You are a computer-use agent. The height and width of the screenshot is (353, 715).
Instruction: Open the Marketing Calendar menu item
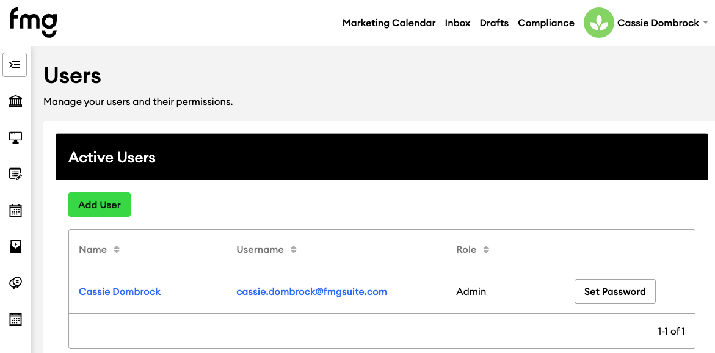[389, 23]
